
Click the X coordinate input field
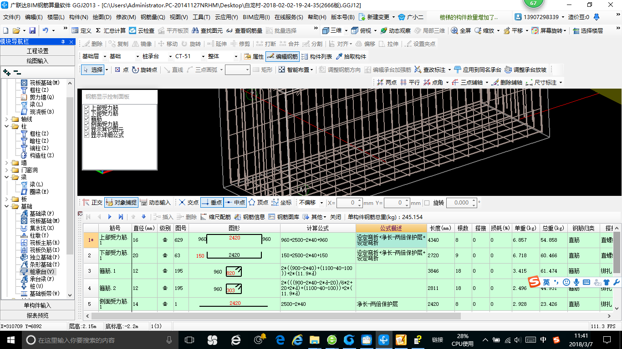click(x=349, y=203)
